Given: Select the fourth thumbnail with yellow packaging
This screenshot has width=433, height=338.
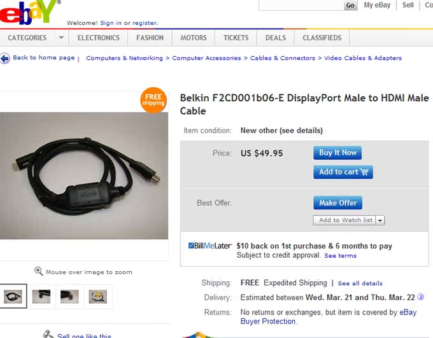Looking at the screenshot, I should click(98, 296).
